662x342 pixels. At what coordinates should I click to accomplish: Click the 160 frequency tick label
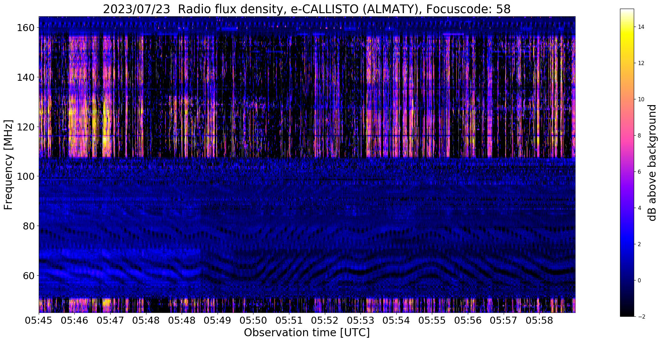click(26, 28)
